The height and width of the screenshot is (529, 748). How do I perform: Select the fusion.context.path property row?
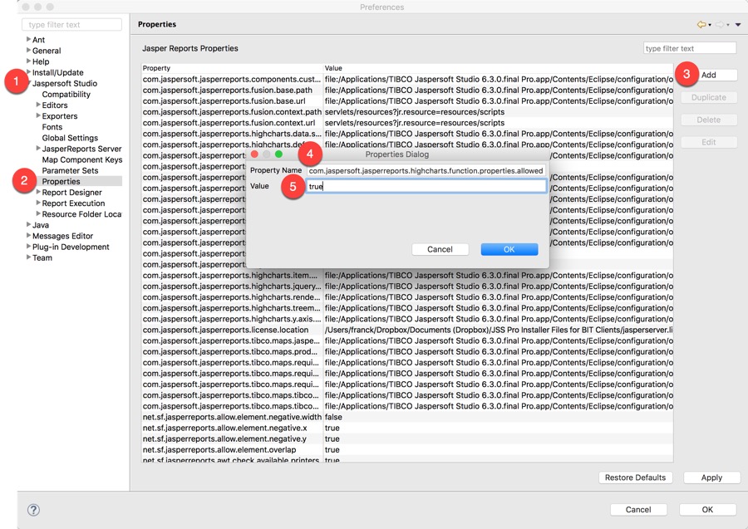point(407,112)
